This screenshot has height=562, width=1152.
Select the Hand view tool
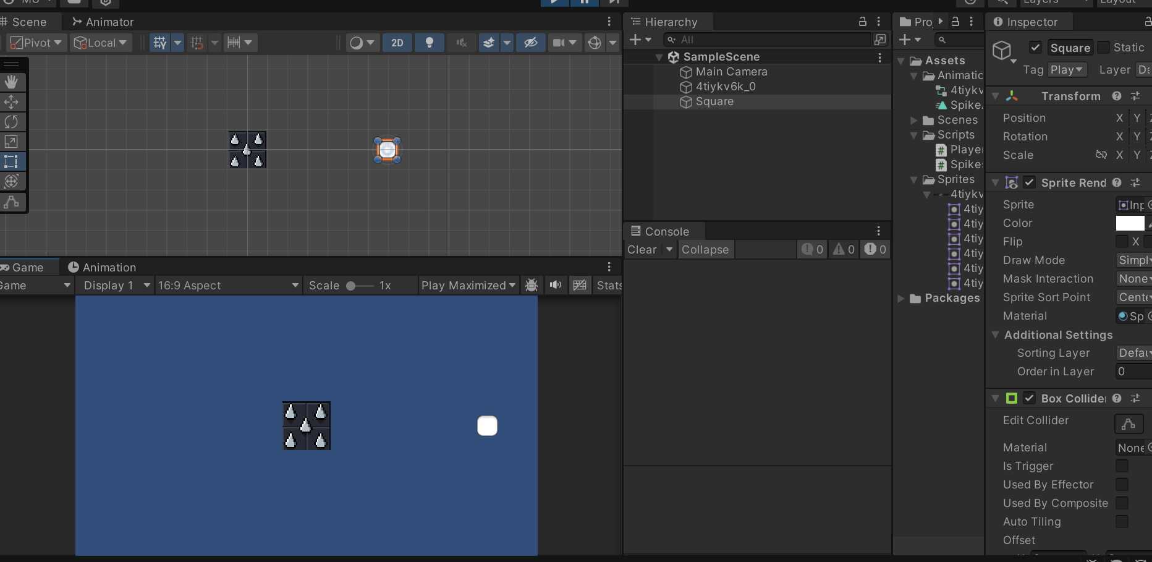click(11, 82)
